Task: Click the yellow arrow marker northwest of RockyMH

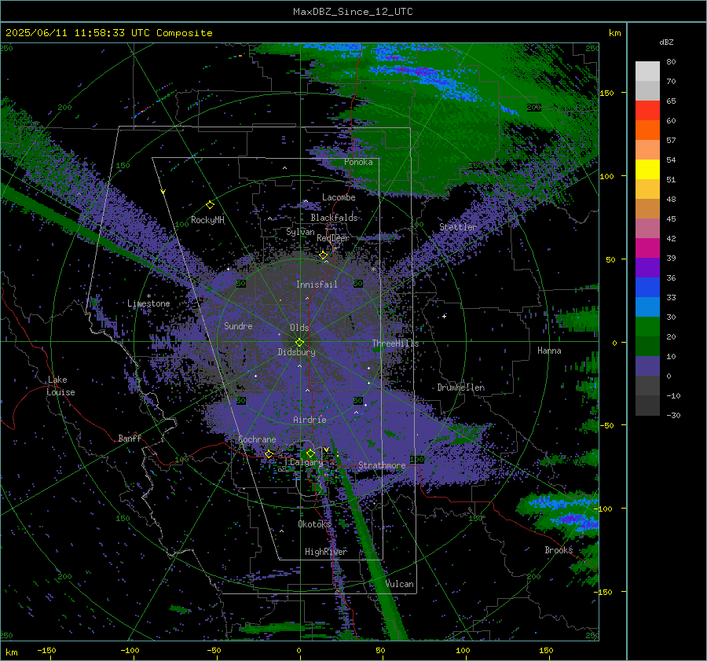Action: 163,192
